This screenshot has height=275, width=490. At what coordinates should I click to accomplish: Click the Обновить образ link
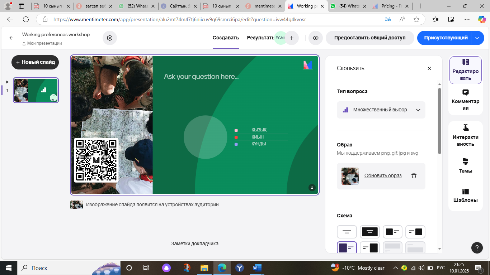tap(383, 176)
